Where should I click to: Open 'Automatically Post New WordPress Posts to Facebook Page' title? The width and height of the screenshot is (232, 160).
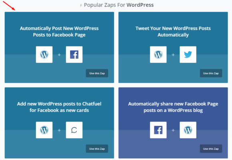59,32
